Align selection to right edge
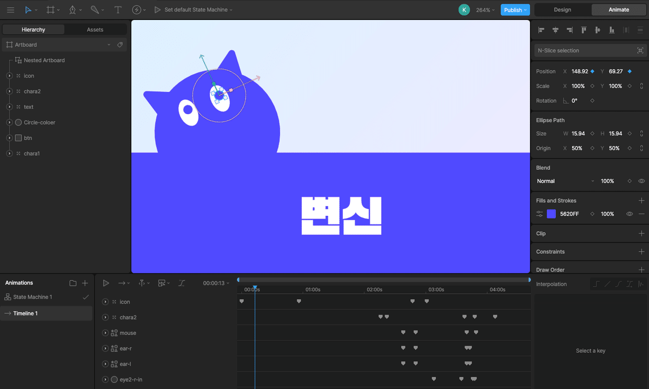The height and width of the screenshot is (389, 649). click(569, 30)
